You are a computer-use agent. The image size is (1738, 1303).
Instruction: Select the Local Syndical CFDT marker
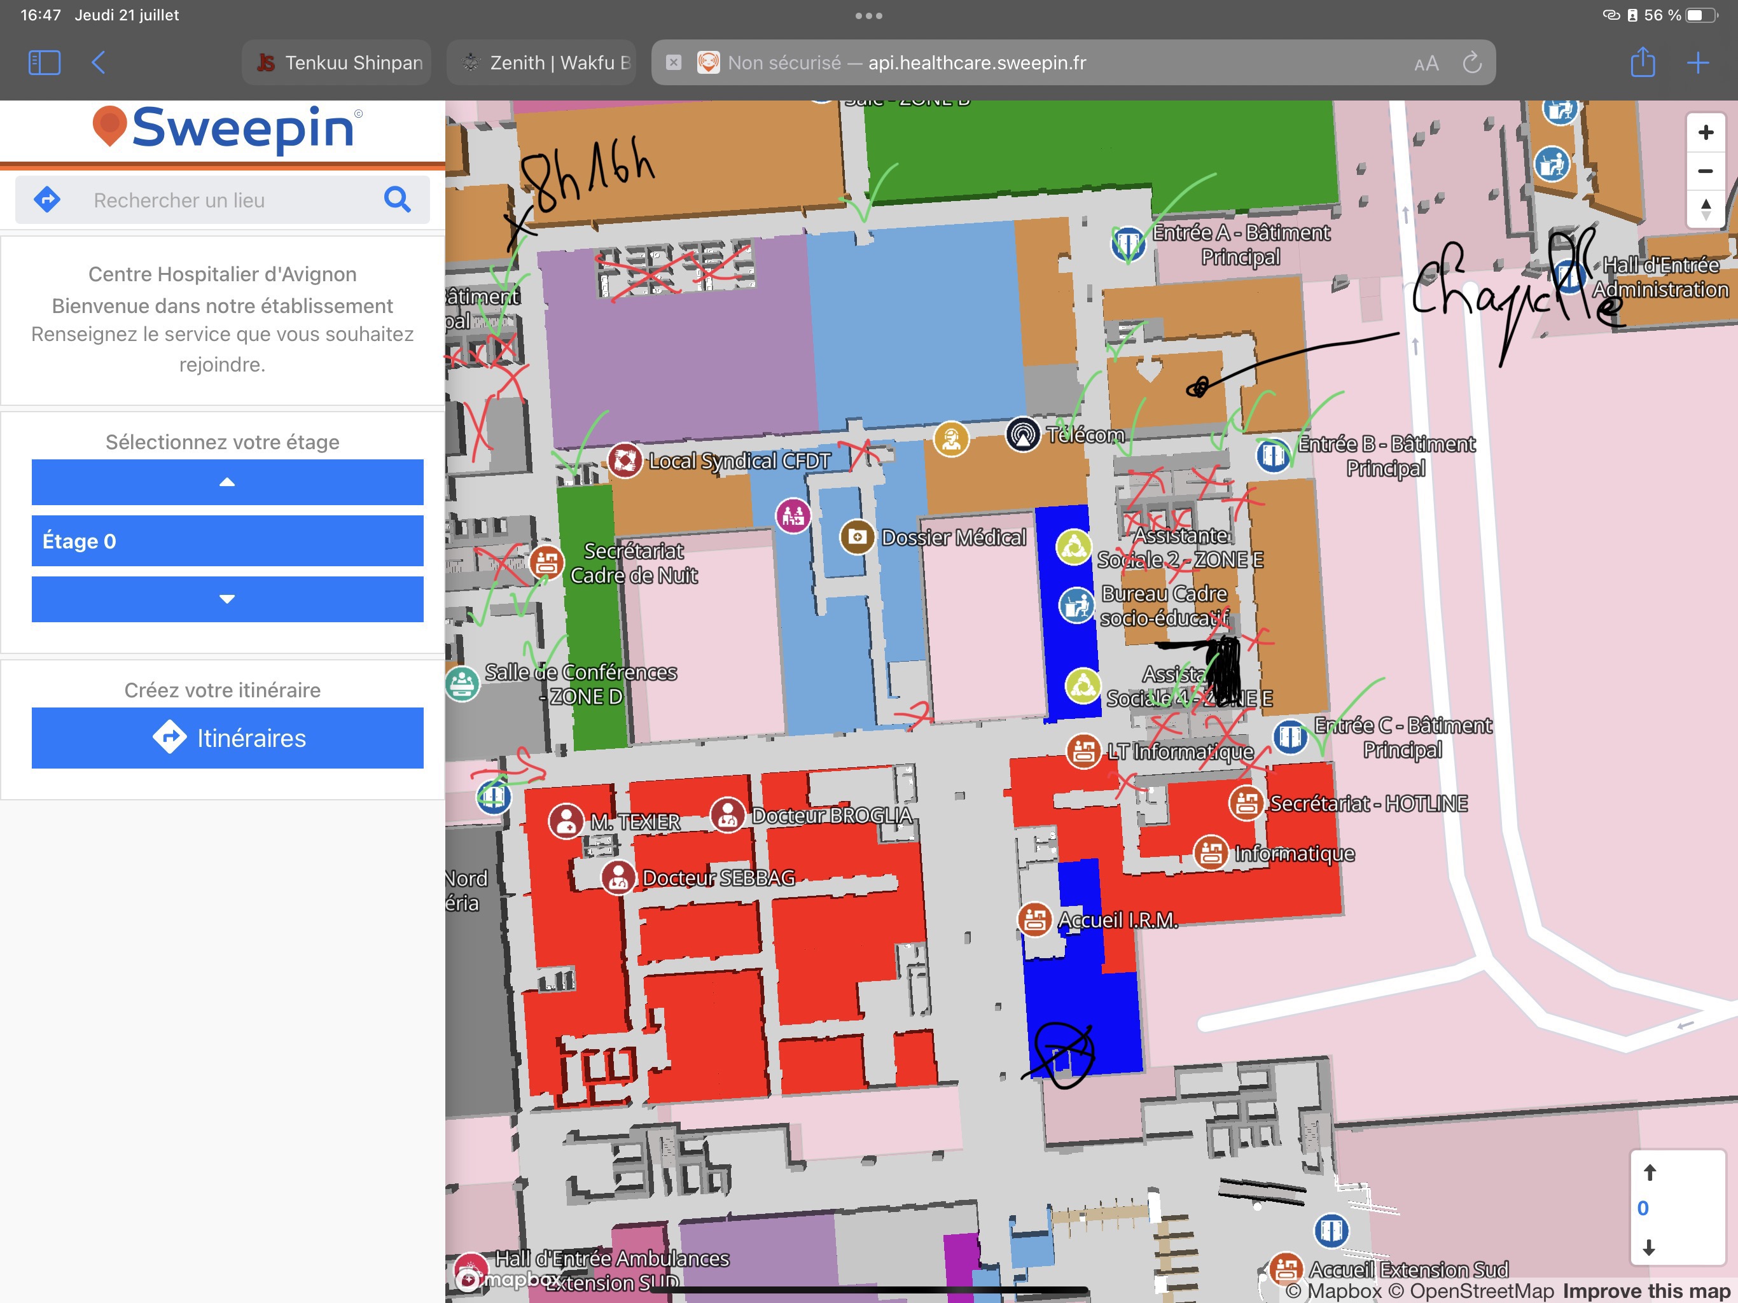point(625,461)
